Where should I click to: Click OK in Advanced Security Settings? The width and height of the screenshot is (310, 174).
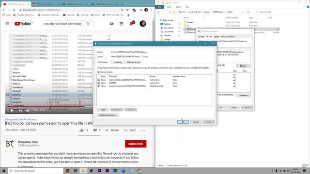click(x=183, y=122)
